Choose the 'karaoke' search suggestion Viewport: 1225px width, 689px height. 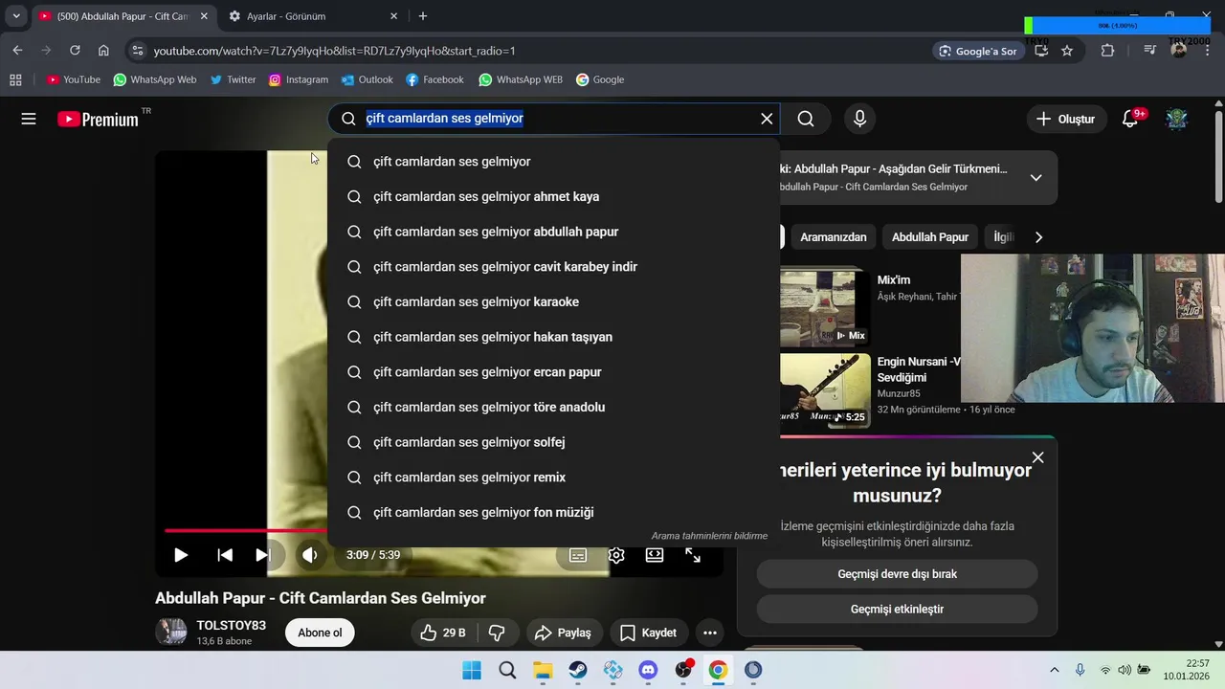(x=553, y=301)
